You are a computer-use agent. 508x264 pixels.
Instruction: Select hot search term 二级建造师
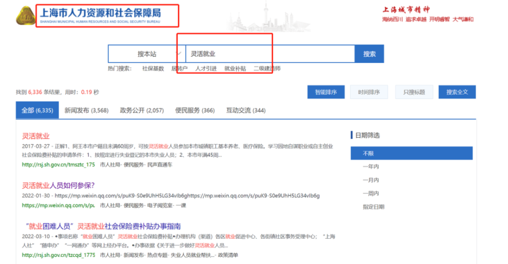[267, 68]
